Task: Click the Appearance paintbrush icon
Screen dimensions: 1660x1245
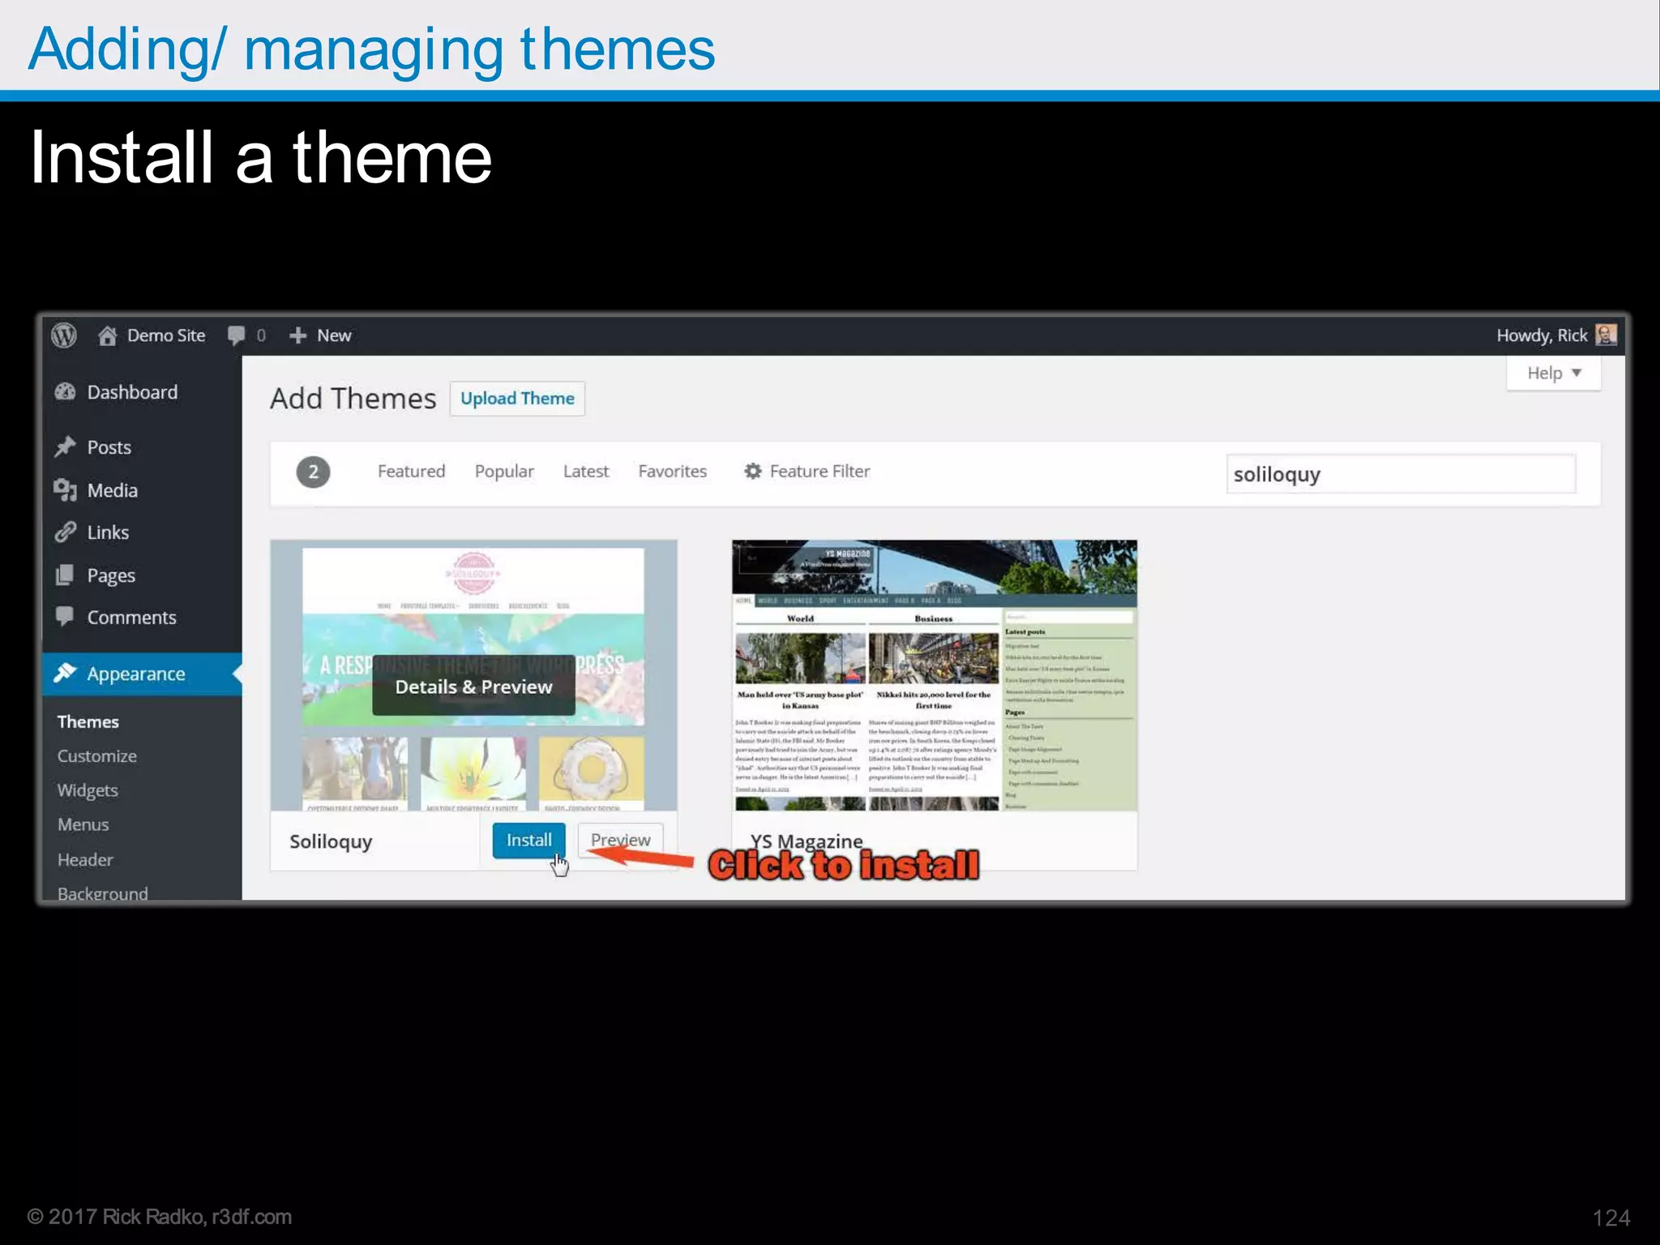Action: point(65,673)
